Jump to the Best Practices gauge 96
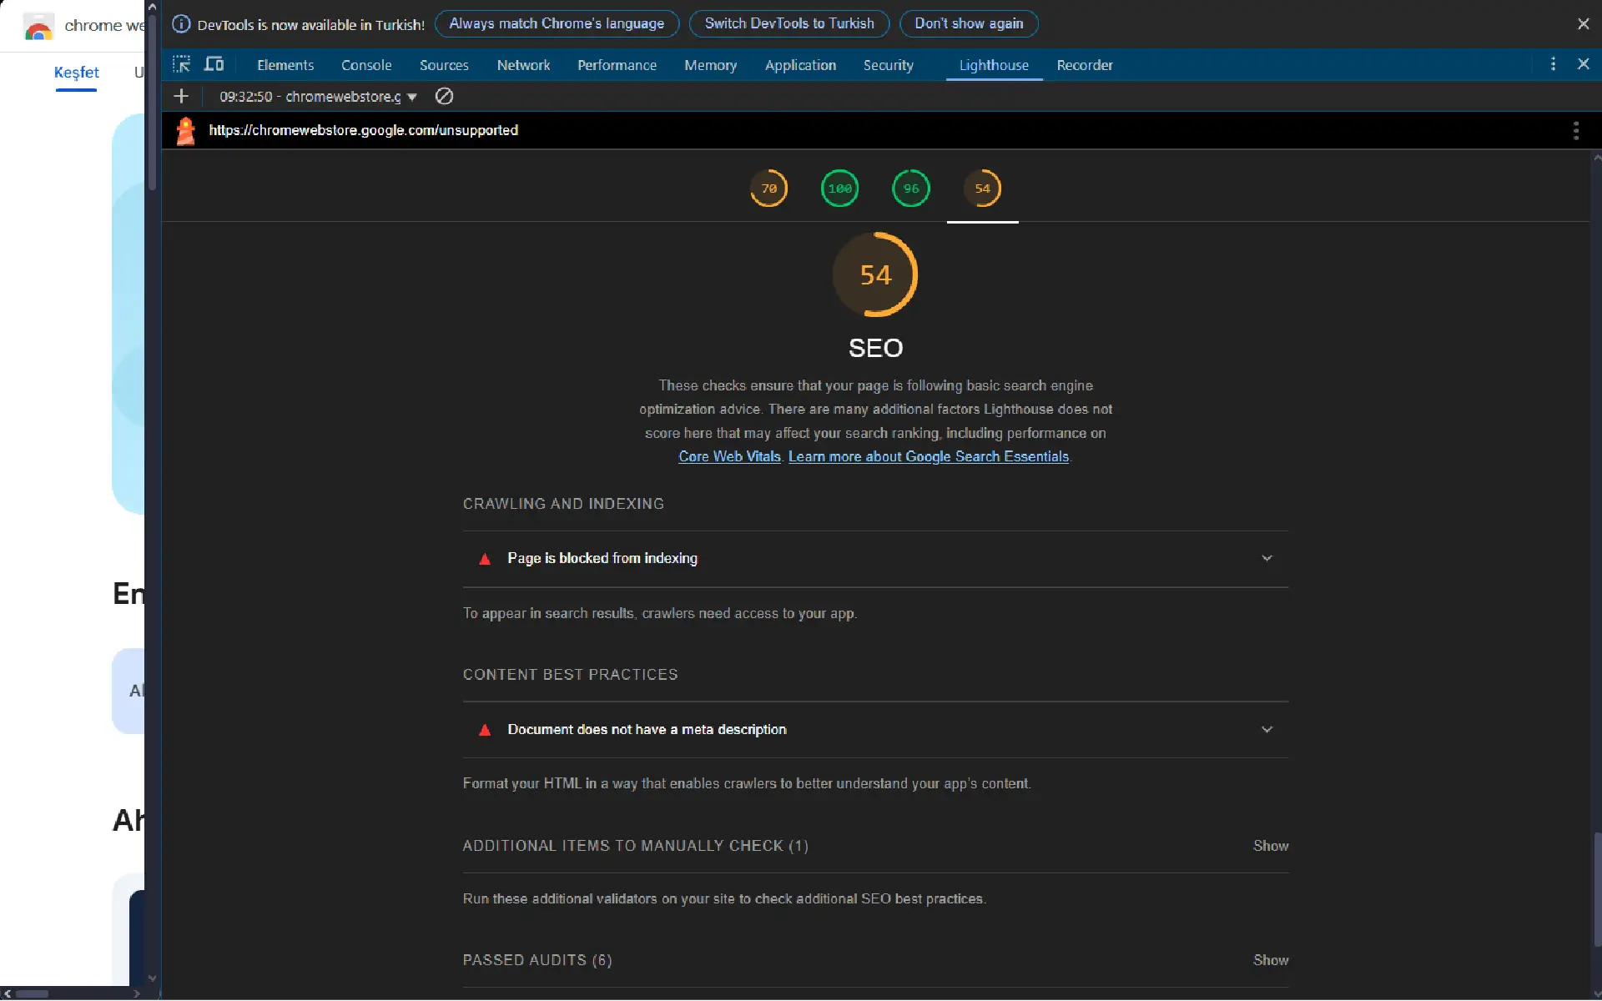The height and width of the screenshot is (1001, 1602). tap(911, 189)
